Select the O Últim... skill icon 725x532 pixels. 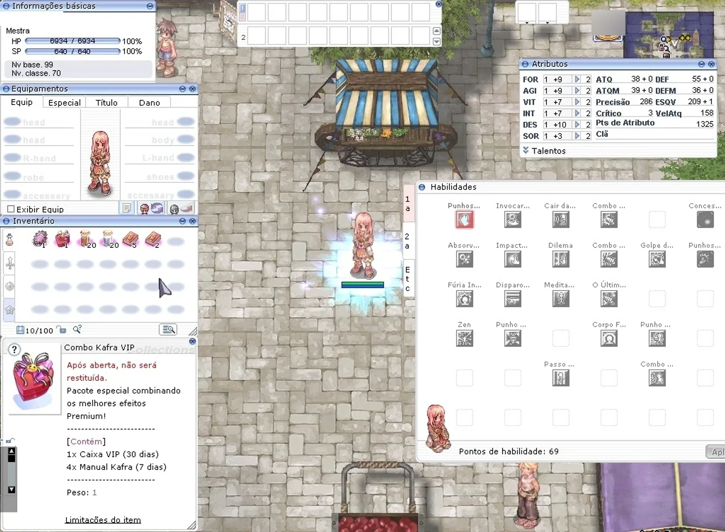[x=609, y=299]
